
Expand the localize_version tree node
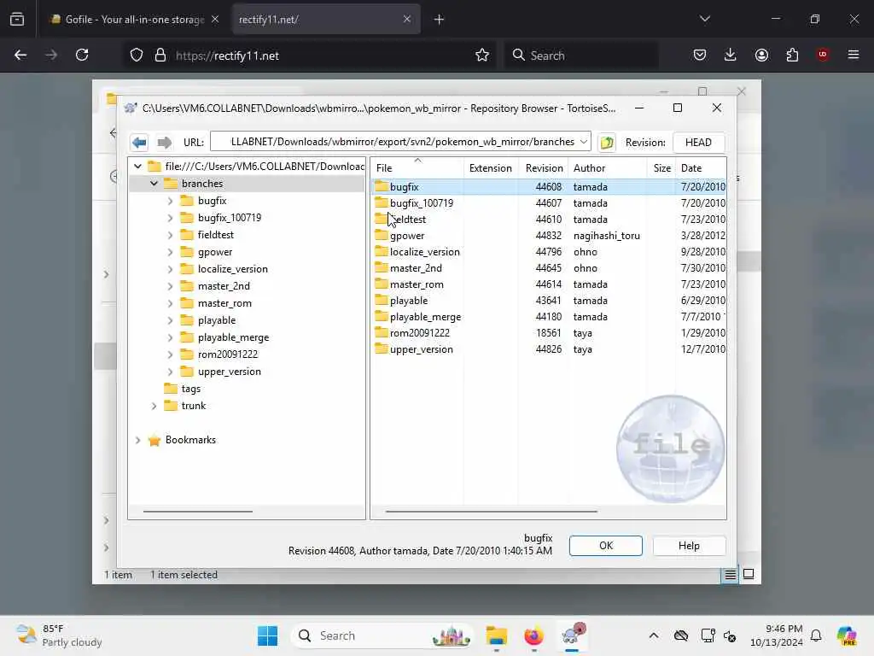170,269
